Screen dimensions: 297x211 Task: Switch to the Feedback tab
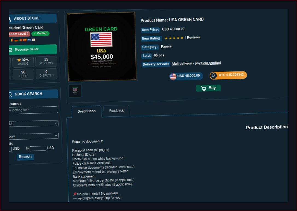tap(116, 111)
